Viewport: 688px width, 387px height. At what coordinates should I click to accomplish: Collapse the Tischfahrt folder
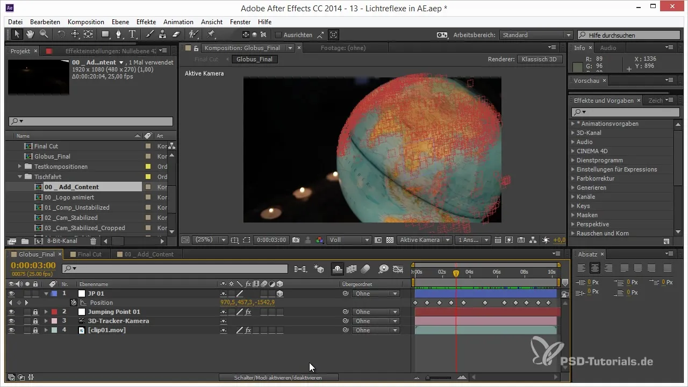point(20,177)
